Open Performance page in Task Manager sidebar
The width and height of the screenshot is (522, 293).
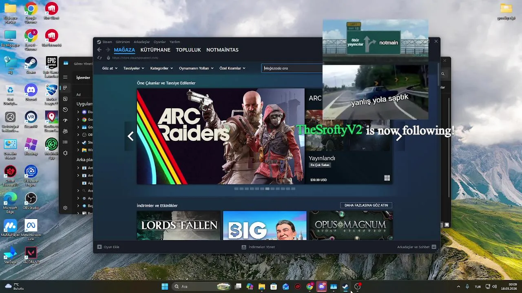click(x=65, y=98)
